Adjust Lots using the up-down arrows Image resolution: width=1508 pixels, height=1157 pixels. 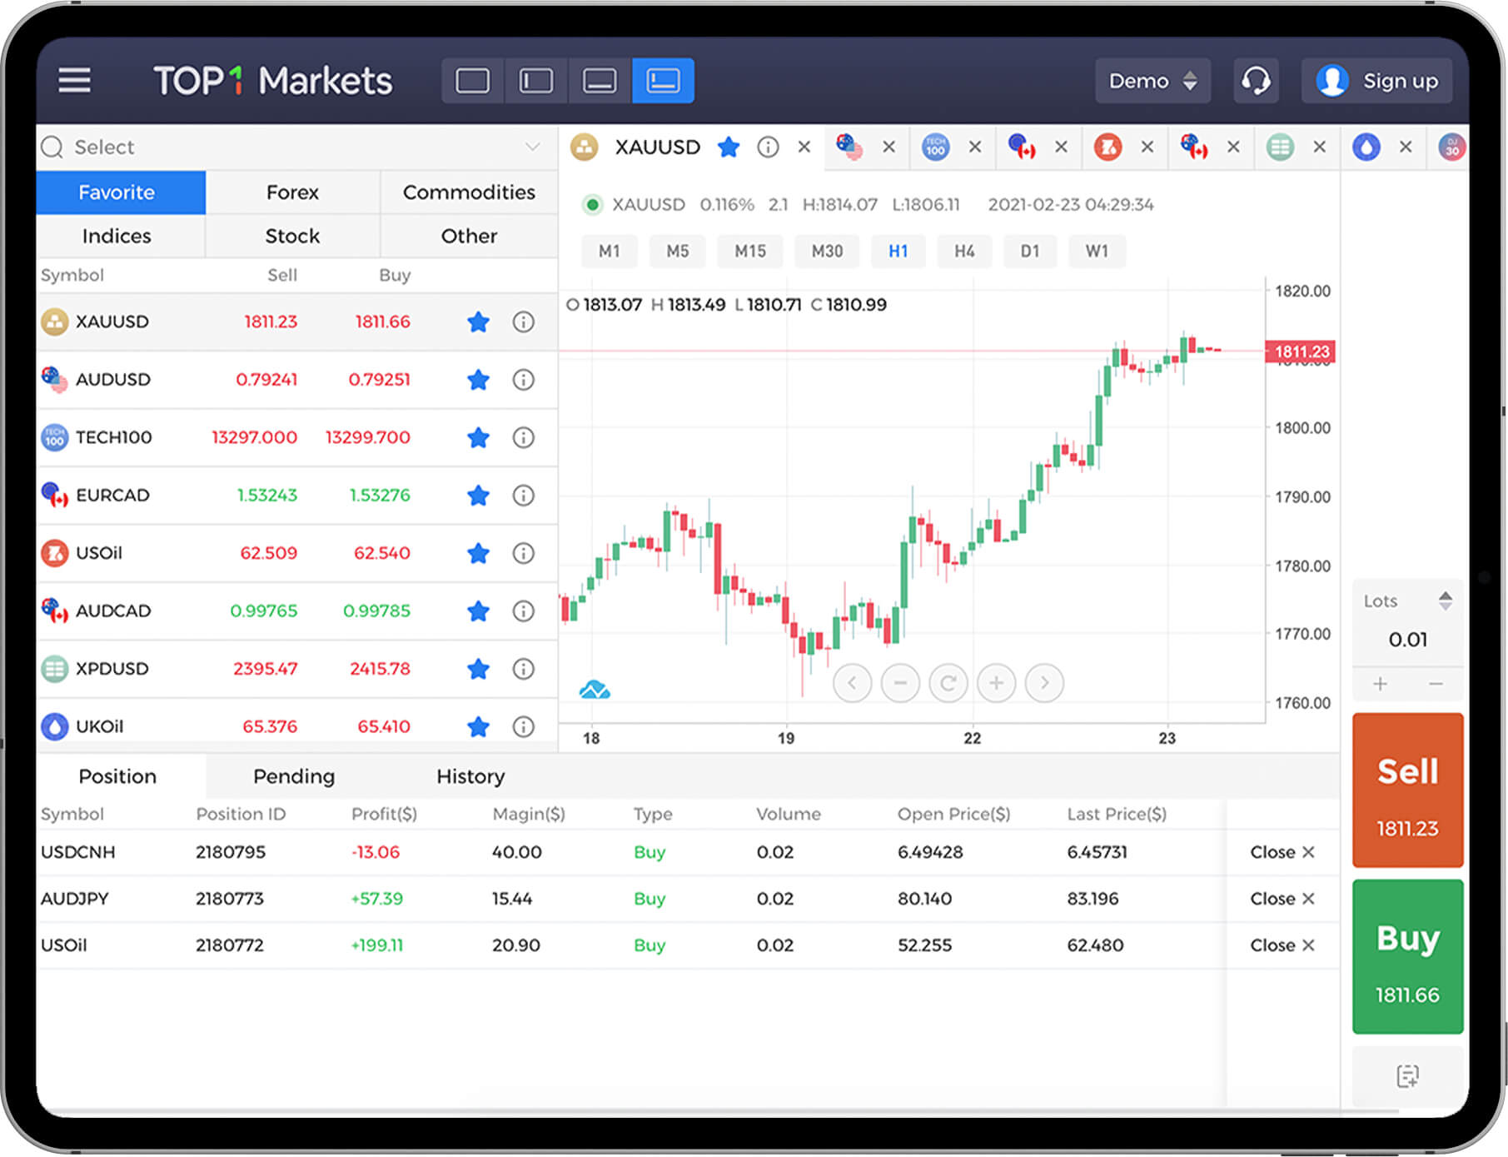1445,601
